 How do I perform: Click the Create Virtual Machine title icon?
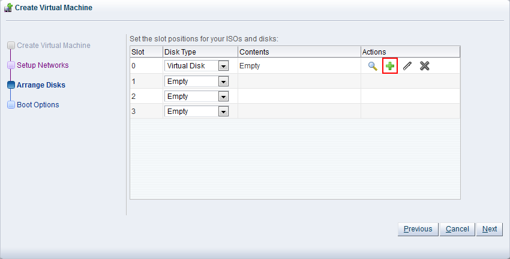[8, 8]
